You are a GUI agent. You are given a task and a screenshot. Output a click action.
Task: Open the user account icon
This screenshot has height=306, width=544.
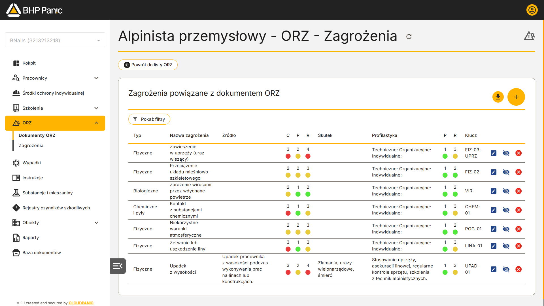532,10
